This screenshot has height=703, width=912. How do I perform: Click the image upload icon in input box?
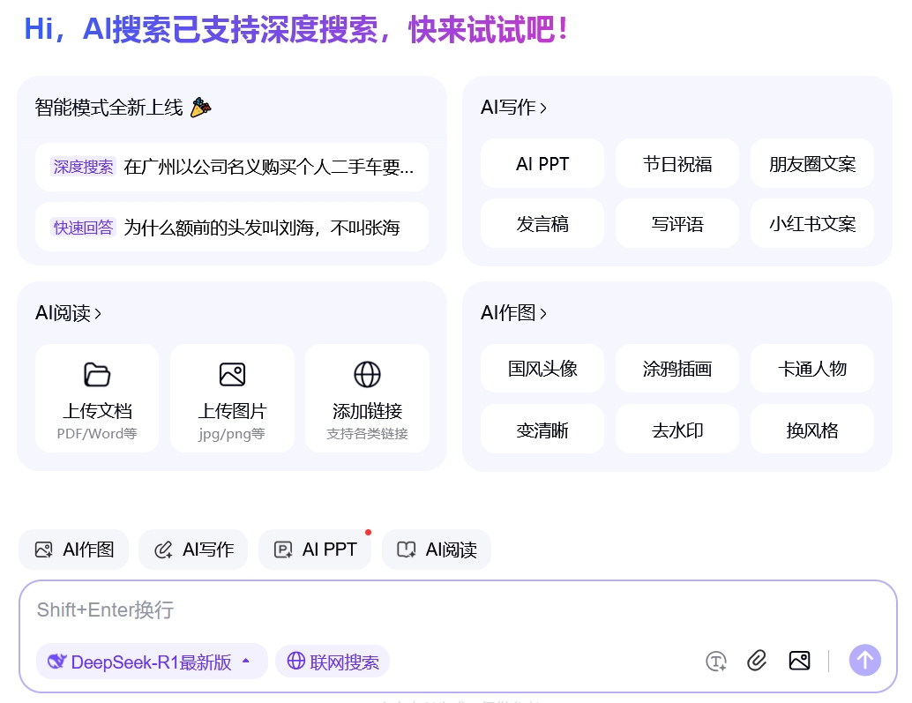tap(799, 661)
